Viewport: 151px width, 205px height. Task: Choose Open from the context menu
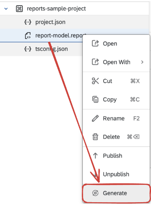tap(116, 43)
